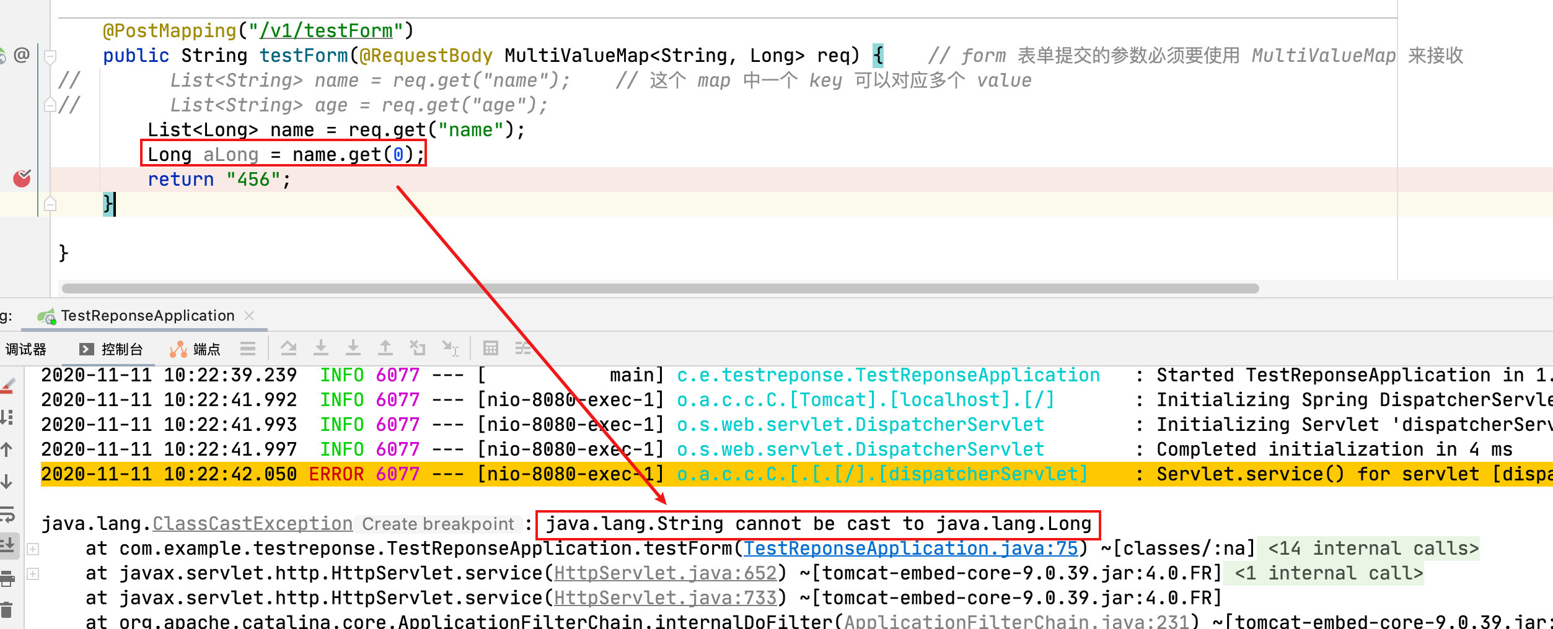Expand the folded testForm stack trace line
The height and width of the screenshot is (629, 1553).
33,549
